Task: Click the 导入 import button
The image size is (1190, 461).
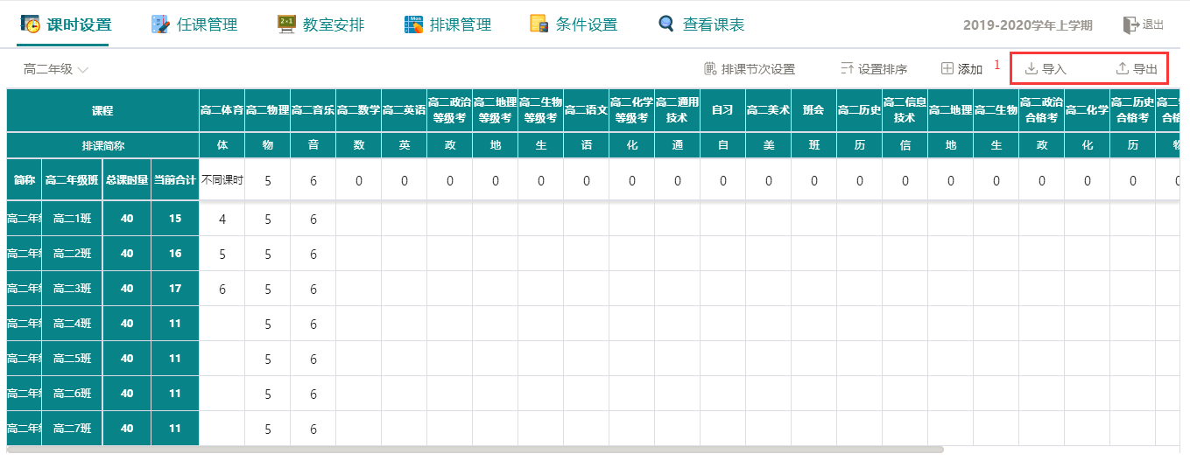Action: coord(1046,68)
